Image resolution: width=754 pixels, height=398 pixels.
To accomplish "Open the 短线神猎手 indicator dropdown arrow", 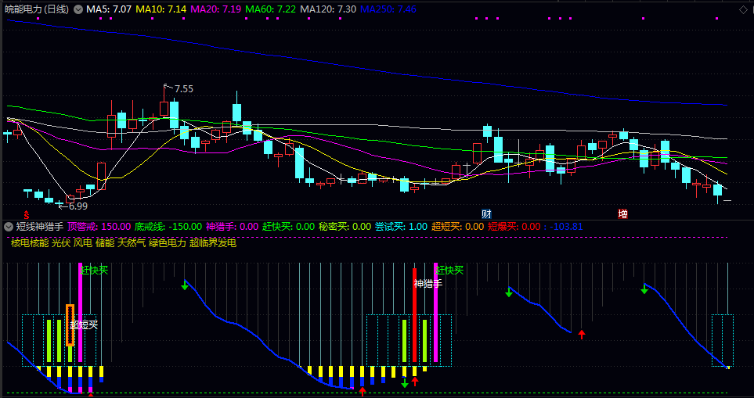I will [9, 227].
